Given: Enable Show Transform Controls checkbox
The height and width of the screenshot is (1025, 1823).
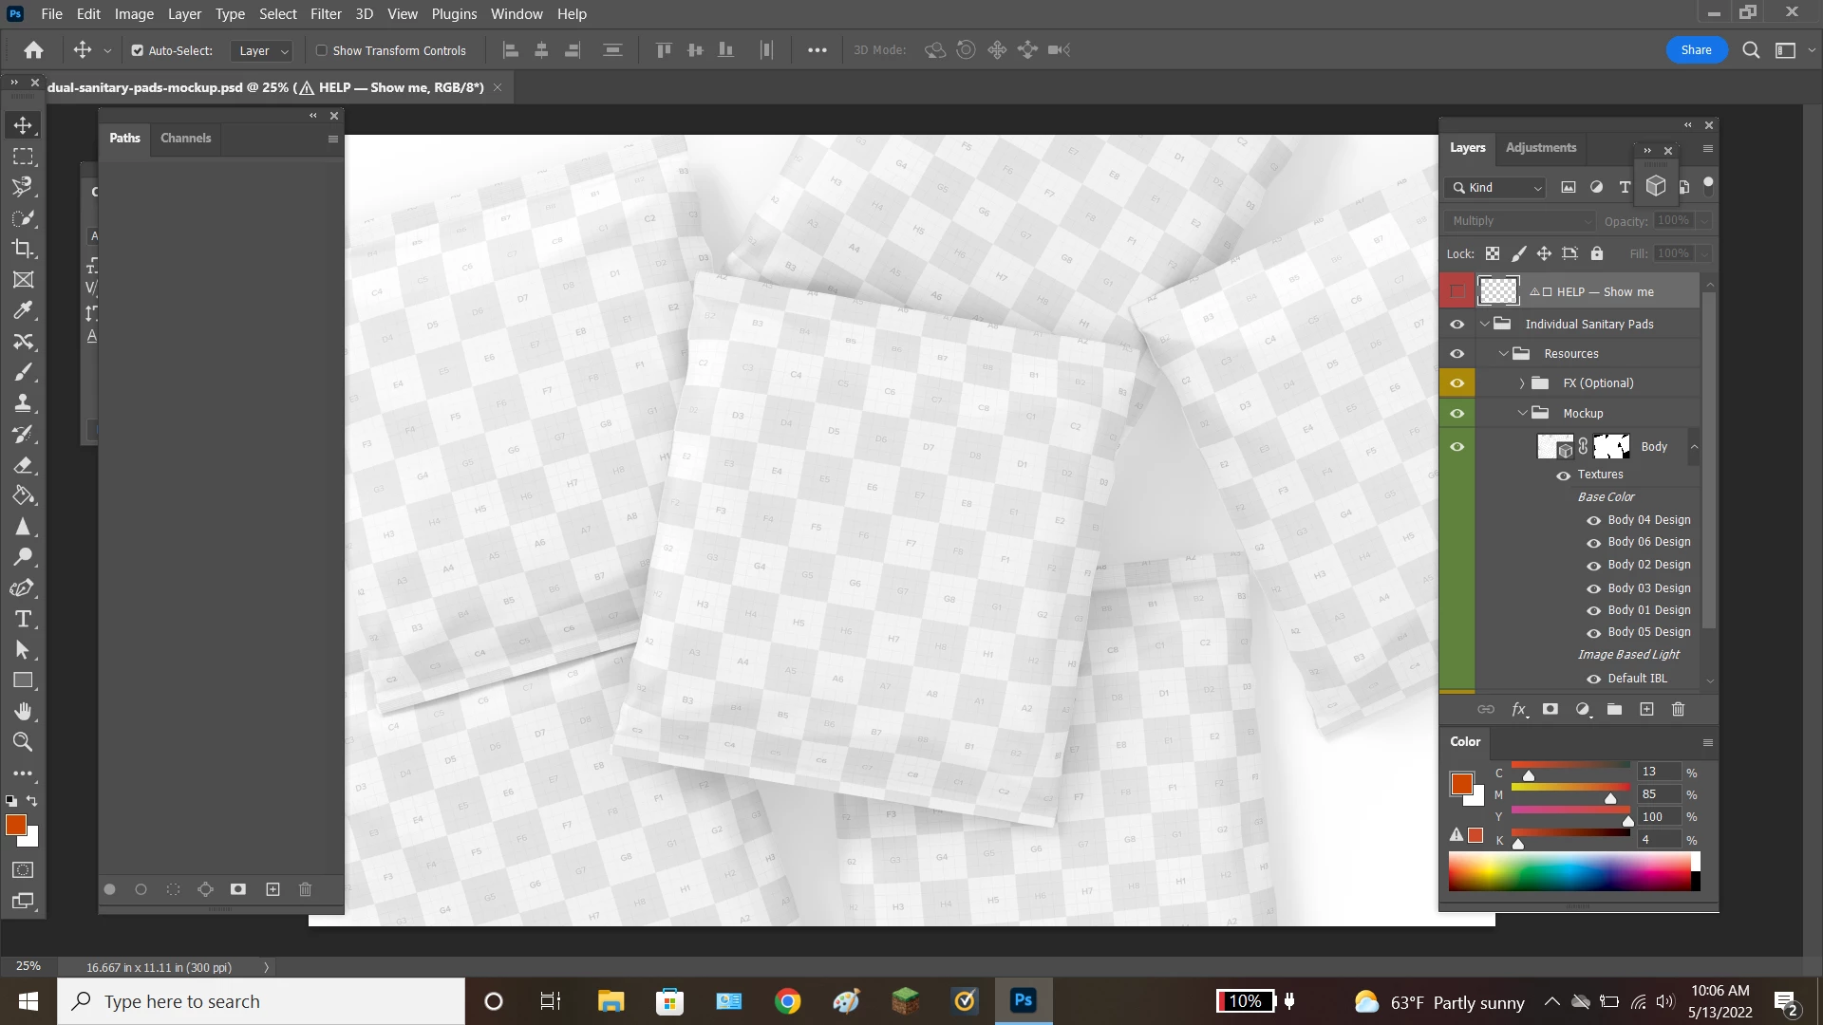Looking at the screenshot, I should (x=322, y=50).
